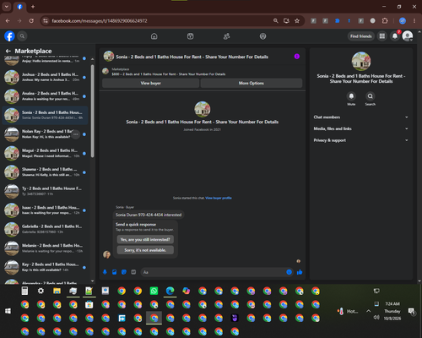Send a voice clip with the microphone icon

(x=105, y=272)
